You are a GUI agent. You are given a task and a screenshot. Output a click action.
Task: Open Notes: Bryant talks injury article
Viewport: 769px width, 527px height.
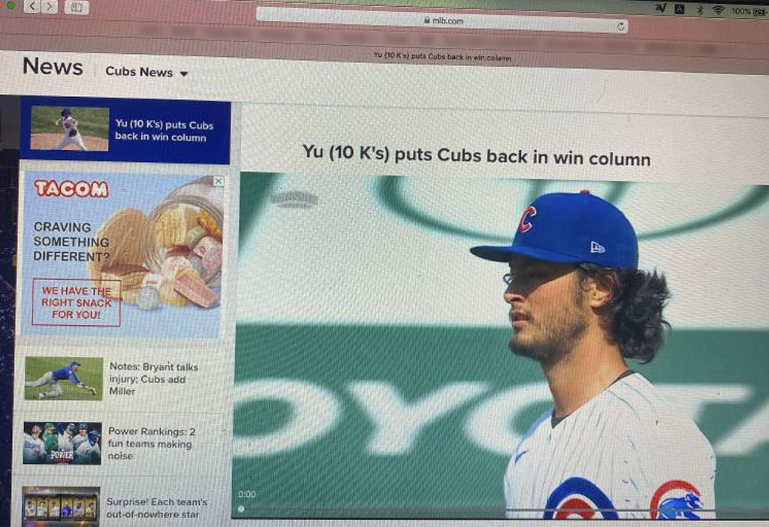pyautogui.click(x=154, y=379)
